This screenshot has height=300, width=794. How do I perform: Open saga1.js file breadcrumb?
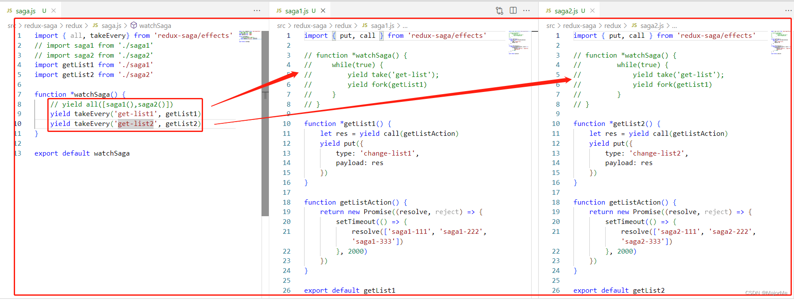click(383, 26)
